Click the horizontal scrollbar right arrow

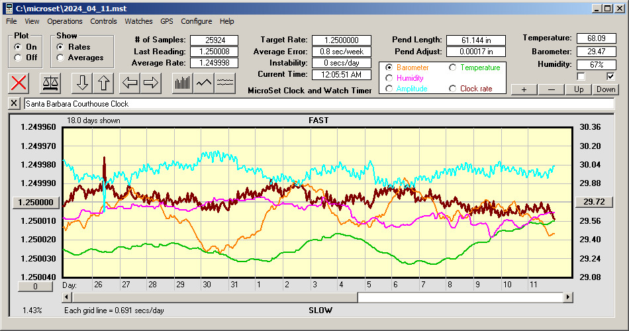click(x=568, y=298)
